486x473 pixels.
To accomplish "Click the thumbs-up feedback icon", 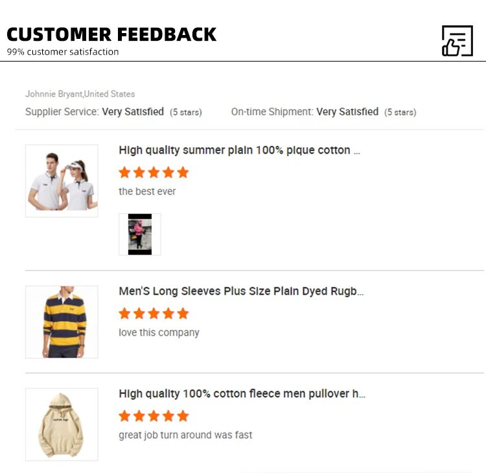I will tap(457, 41).
